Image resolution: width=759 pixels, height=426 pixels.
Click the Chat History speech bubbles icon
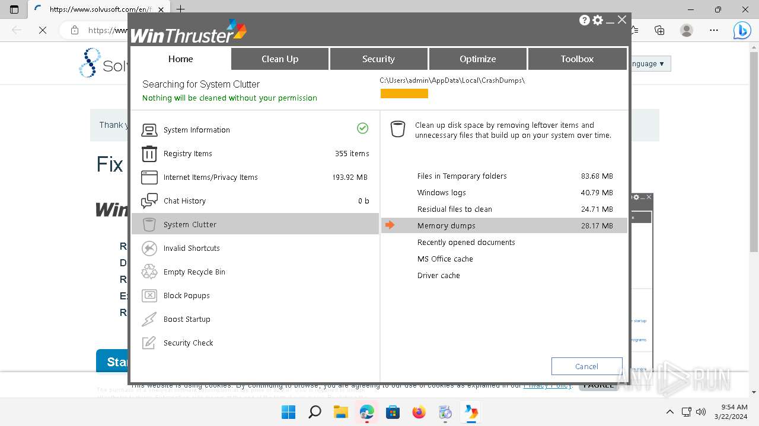(x=149, y=201)
